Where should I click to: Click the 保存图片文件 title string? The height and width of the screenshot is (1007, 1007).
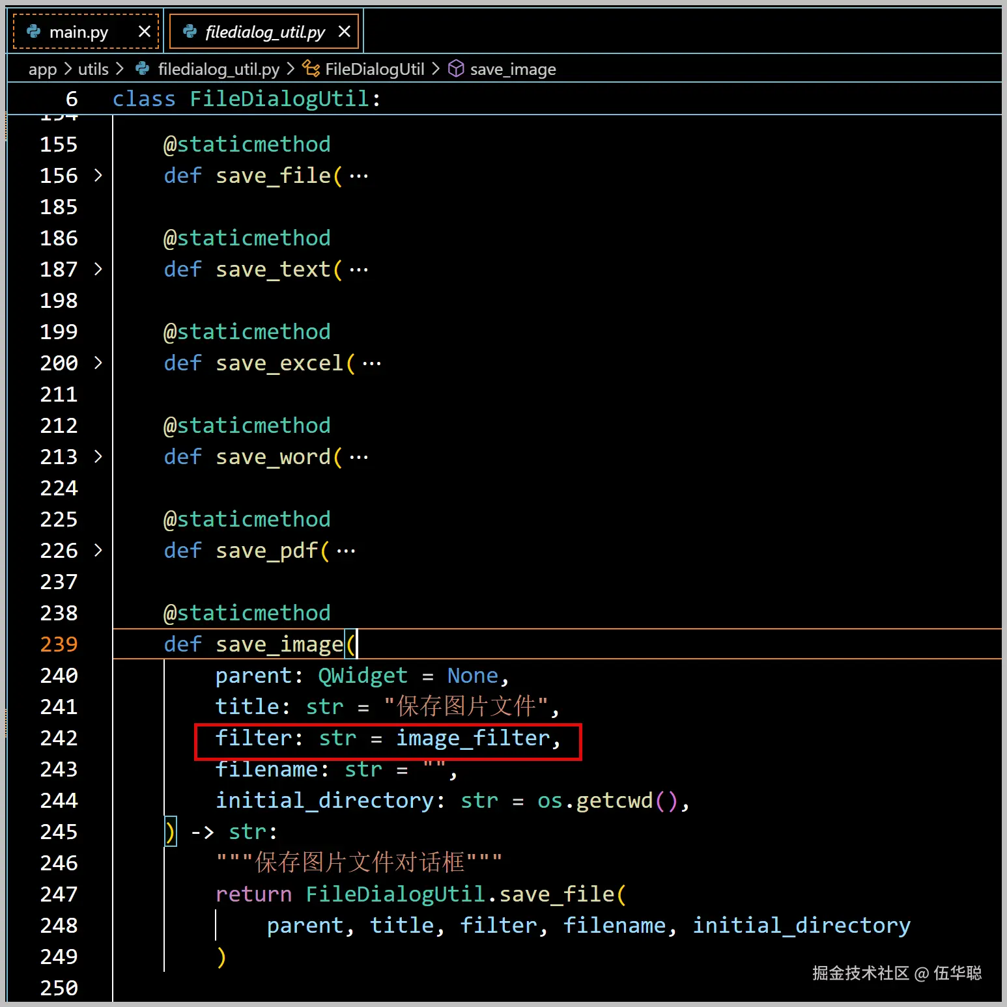click(x=466, y=706)
